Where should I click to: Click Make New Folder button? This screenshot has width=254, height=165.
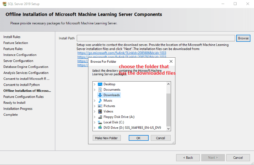[x=106, y=138]
